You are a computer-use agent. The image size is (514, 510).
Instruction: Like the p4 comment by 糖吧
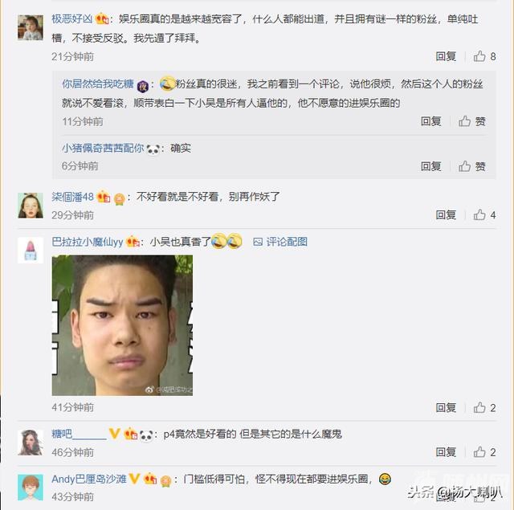coord(484,452)
